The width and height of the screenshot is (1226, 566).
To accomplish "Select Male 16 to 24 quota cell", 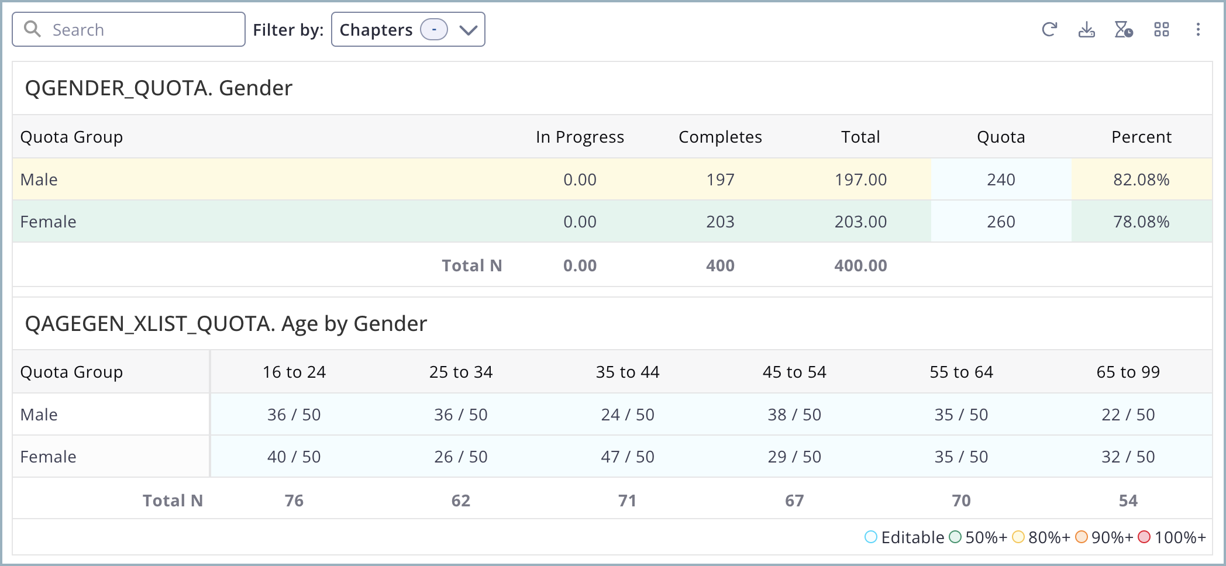I will [x=294, y=415].
